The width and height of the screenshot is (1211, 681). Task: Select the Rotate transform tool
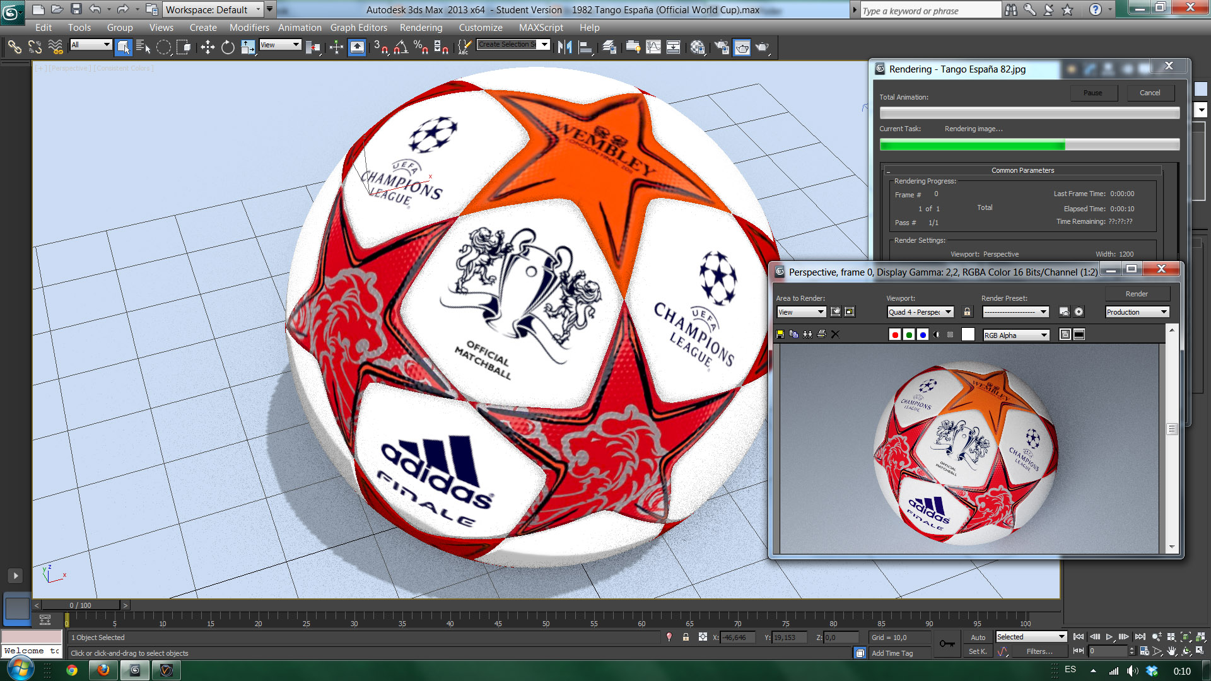pos(228,47)
